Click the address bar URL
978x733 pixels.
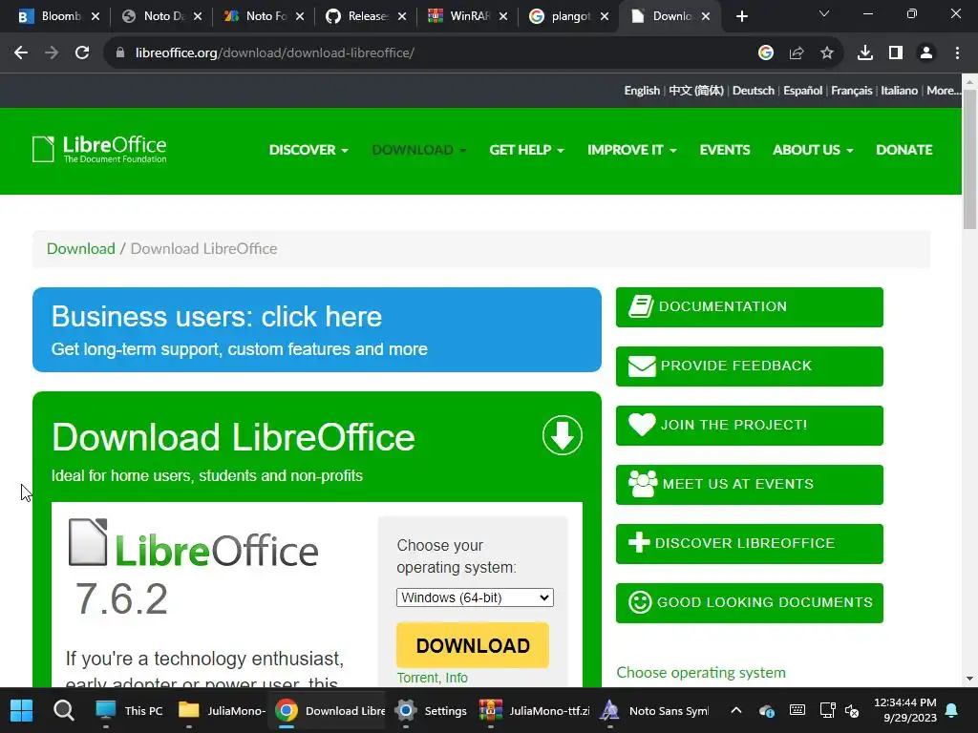[x=274, y=53]
